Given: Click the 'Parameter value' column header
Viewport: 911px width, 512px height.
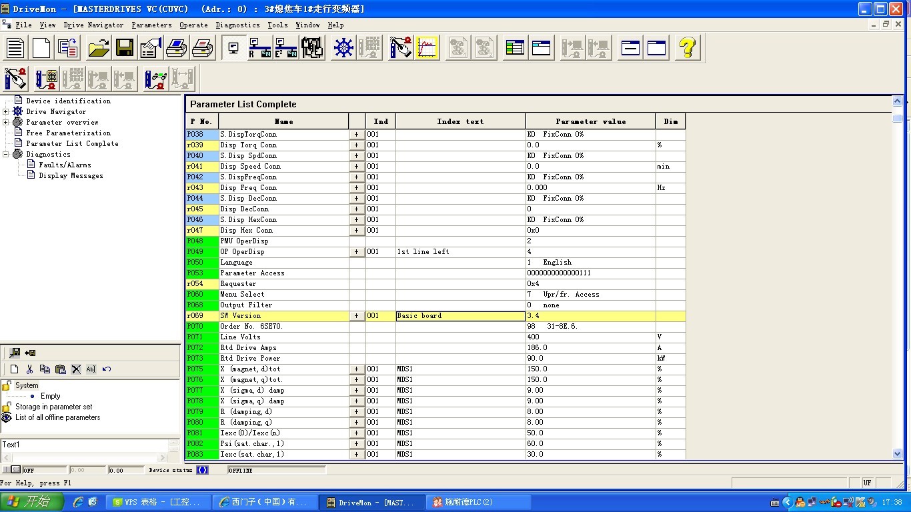Looking at the screenshot, I should click(590, 121).
